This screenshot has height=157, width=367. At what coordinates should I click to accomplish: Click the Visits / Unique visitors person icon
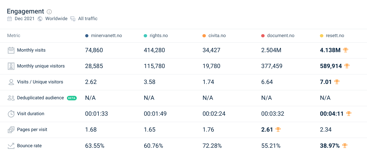click(x=11, y=82)
